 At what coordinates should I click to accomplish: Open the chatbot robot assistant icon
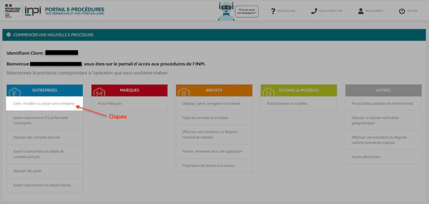pos(226,11)
